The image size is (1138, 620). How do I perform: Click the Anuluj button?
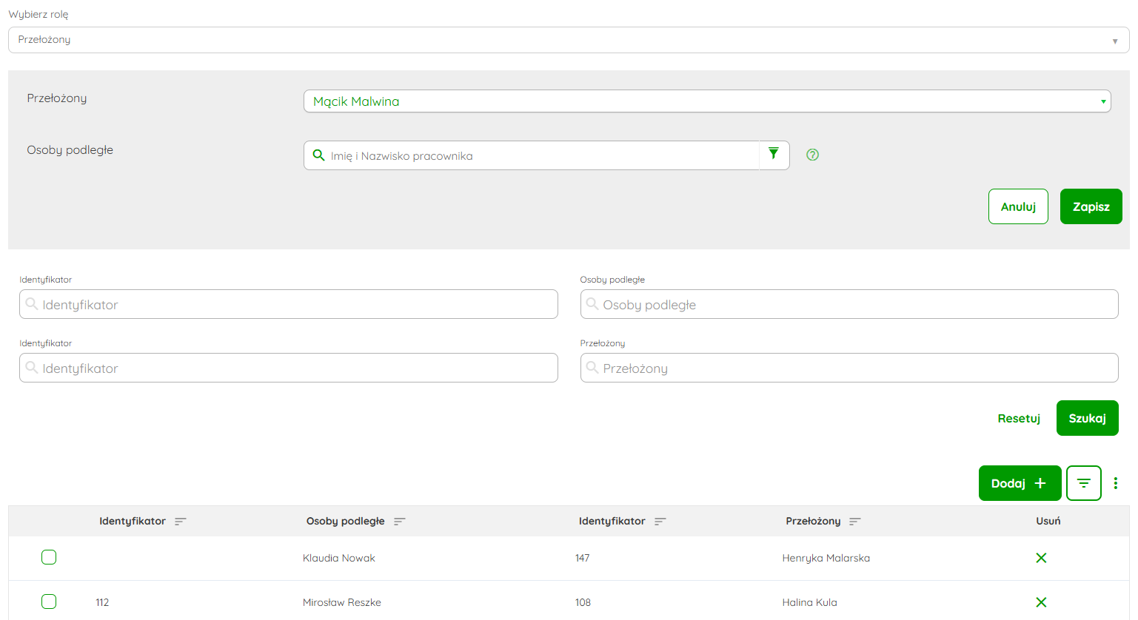click(x=1018, y=206)
